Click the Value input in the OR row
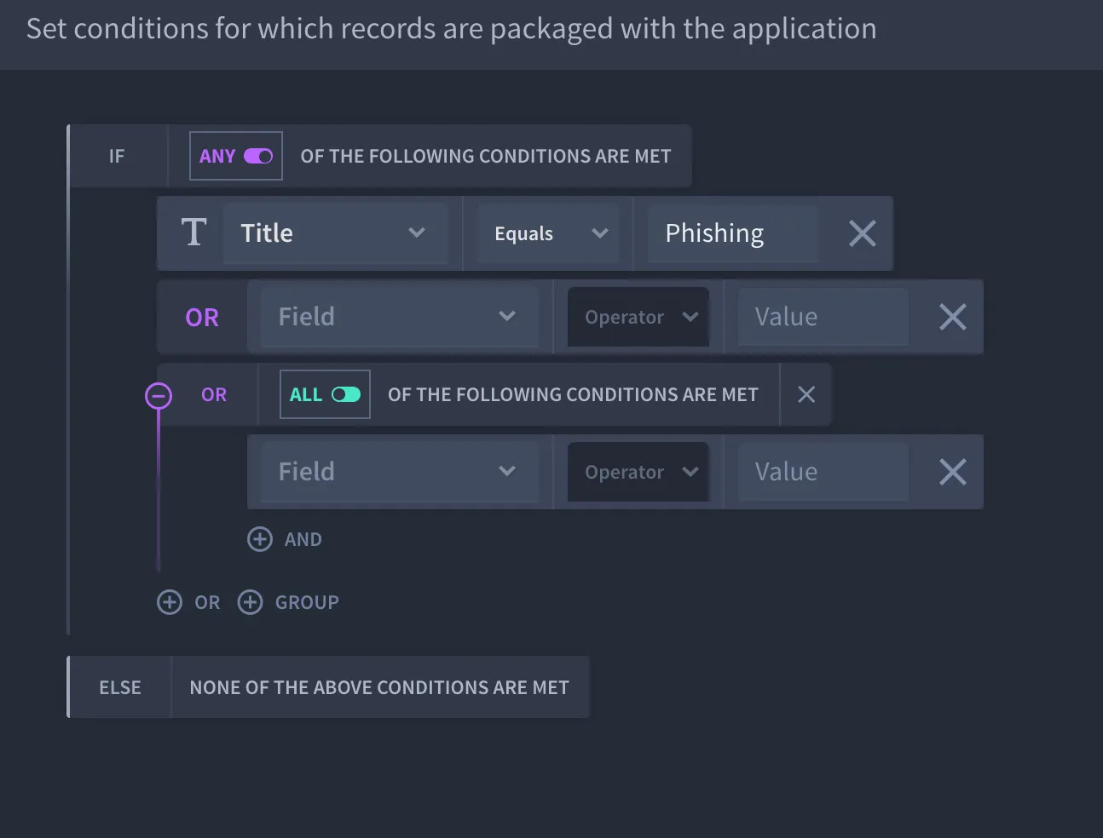The height and width of the screenshot is (838, 1103). coord(823,317)
